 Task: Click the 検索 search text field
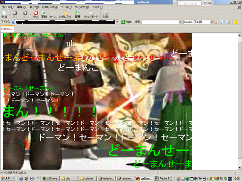click(x=160, y=22)
